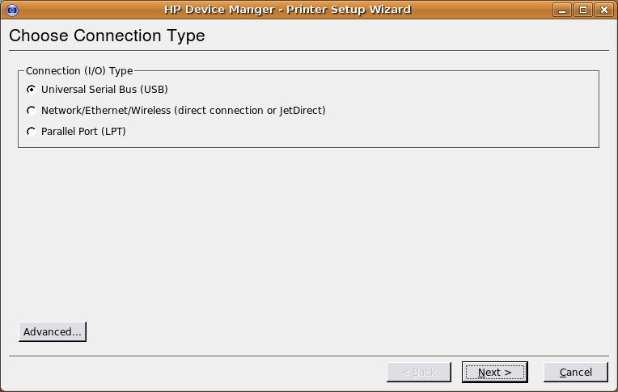Viewport: 618px width, 392px height.
Task: Open the HP window menu icon
Action: pyautogui.click(x=12, y=10)
